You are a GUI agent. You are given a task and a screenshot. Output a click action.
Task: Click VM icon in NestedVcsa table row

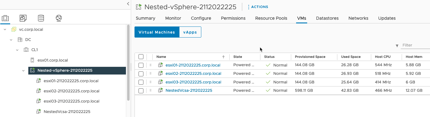tap(160, 90)
